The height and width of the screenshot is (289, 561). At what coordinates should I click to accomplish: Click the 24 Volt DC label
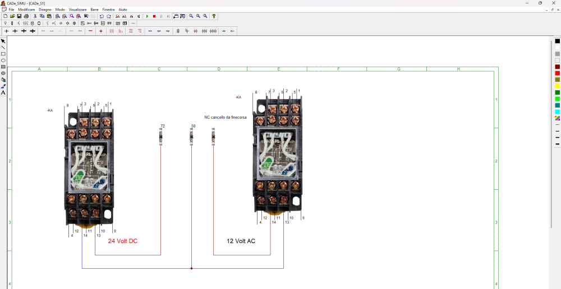point(122,241)
